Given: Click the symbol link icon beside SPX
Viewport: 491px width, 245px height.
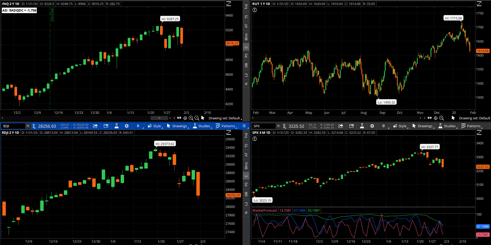Looking at the screenshot, I should 284,126.
